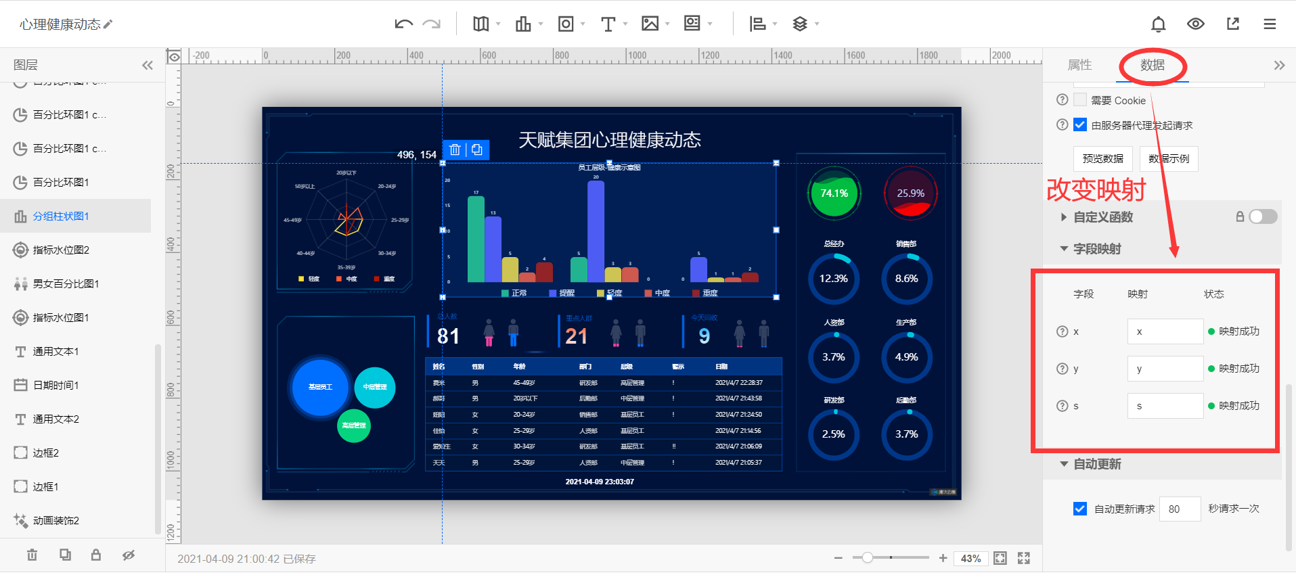1296x577 pixels.
Task: Click the zoom out minus icon
Action: pyautogui.click(x=839, y=558)
